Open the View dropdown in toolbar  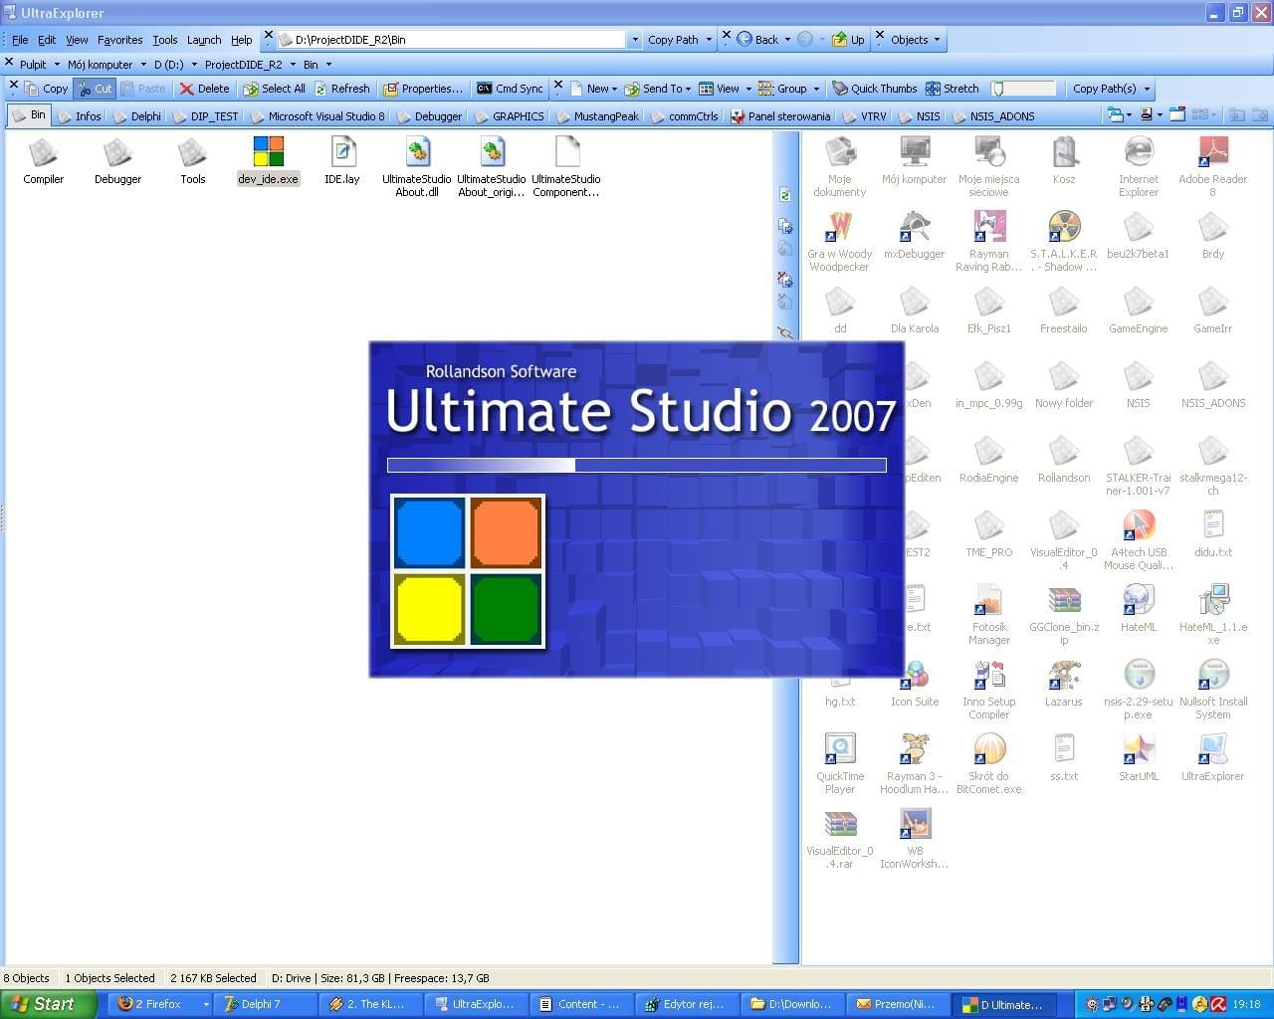725,89
